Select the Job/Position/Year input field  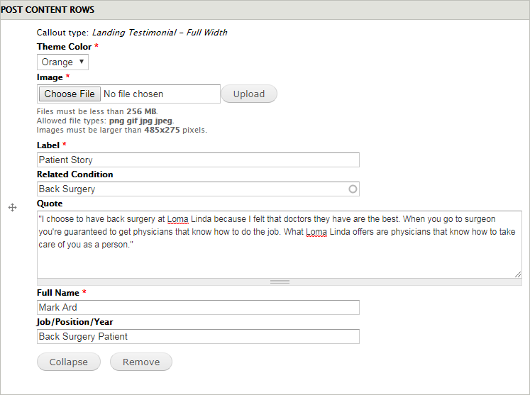pyautogui.click(x=198, y=336)
